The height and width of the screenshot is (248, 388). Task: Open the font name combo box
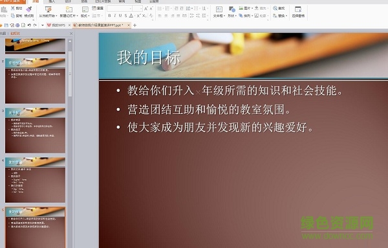click(x=119, y=8)
